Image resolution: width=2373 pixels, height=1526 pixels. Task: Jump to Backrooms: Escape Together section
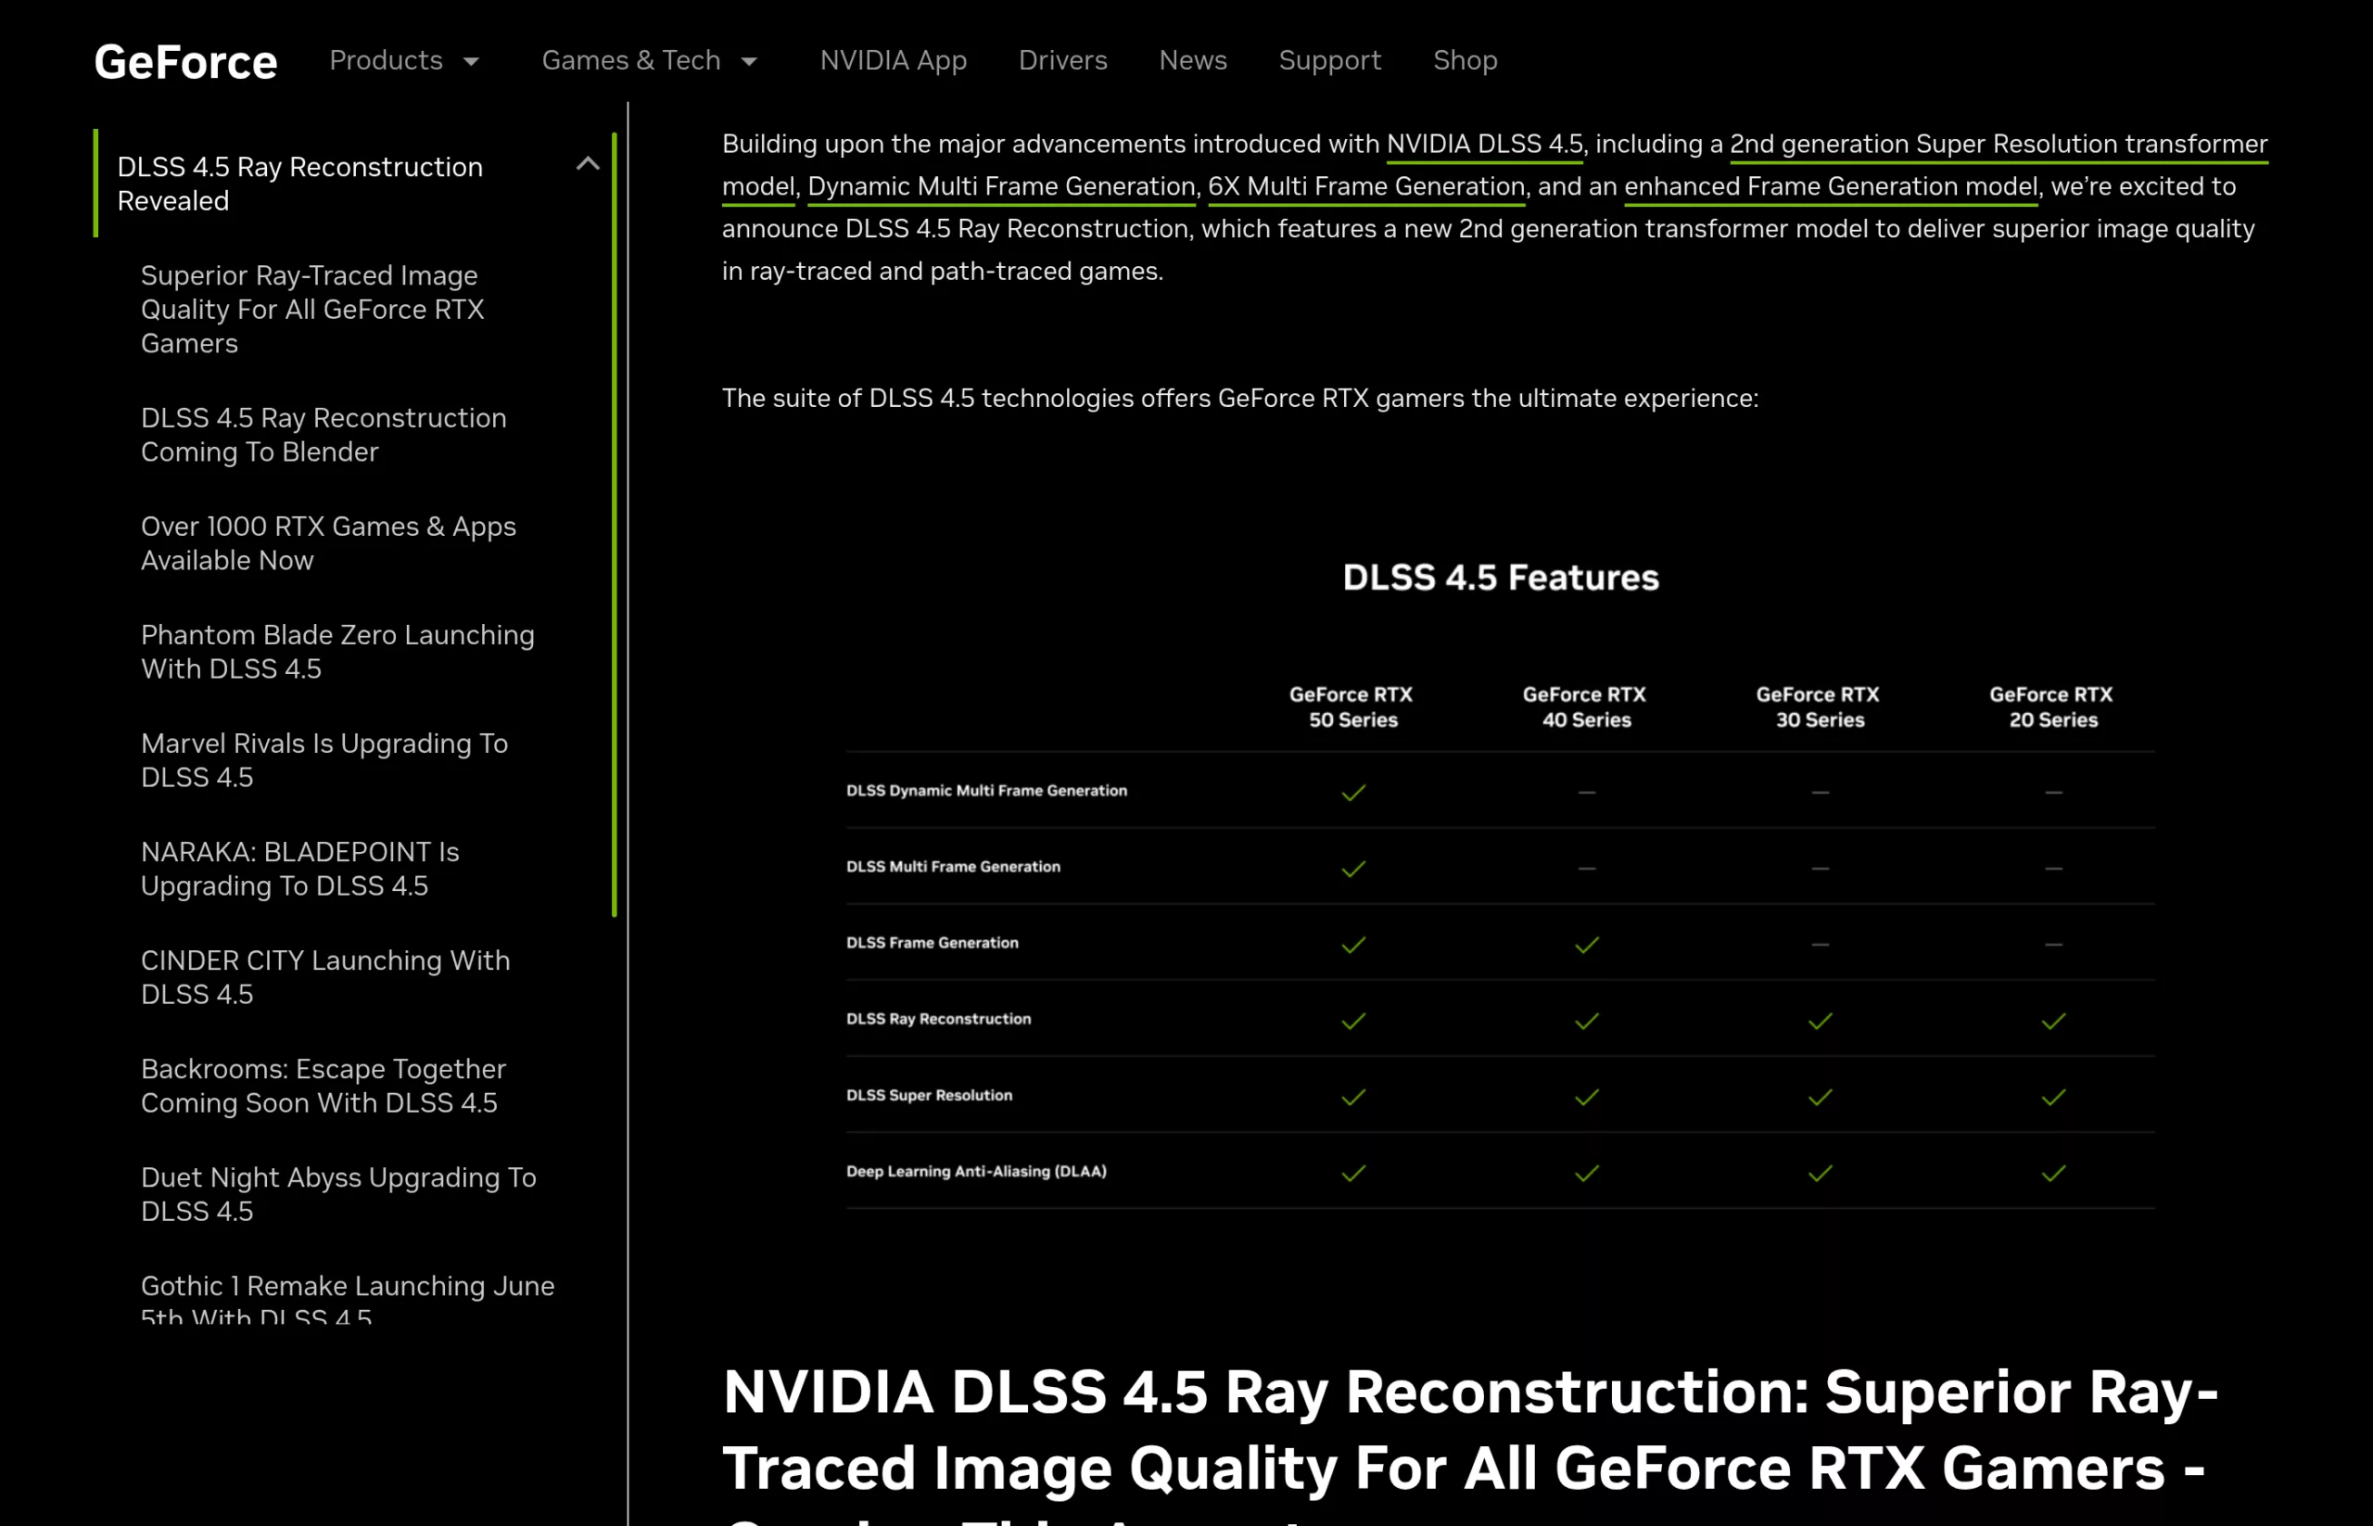(323, 1086)
